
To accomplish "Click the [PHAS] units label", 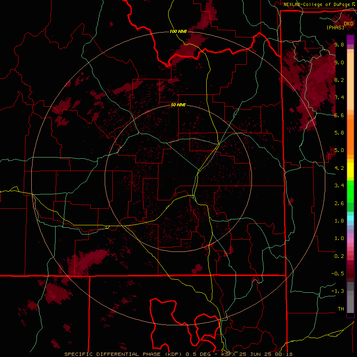I will 335,27.
